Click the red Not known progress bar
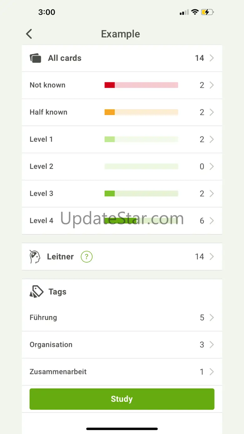This screenshot has height=434, width=244. [x=141, y=85]
